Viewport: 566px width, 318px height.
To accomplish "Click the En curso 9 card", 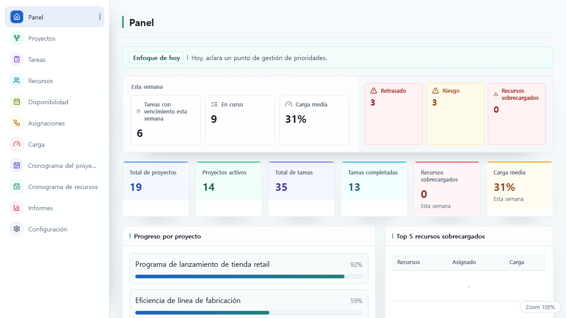I will pyautogui.click(x=240, y=120).
